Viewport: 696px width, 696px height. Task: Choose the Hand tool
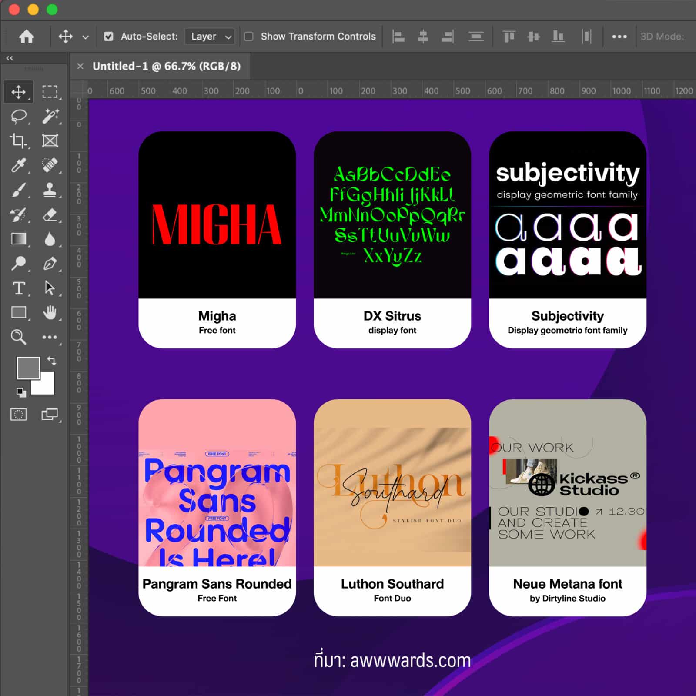[x=50, y=312]
